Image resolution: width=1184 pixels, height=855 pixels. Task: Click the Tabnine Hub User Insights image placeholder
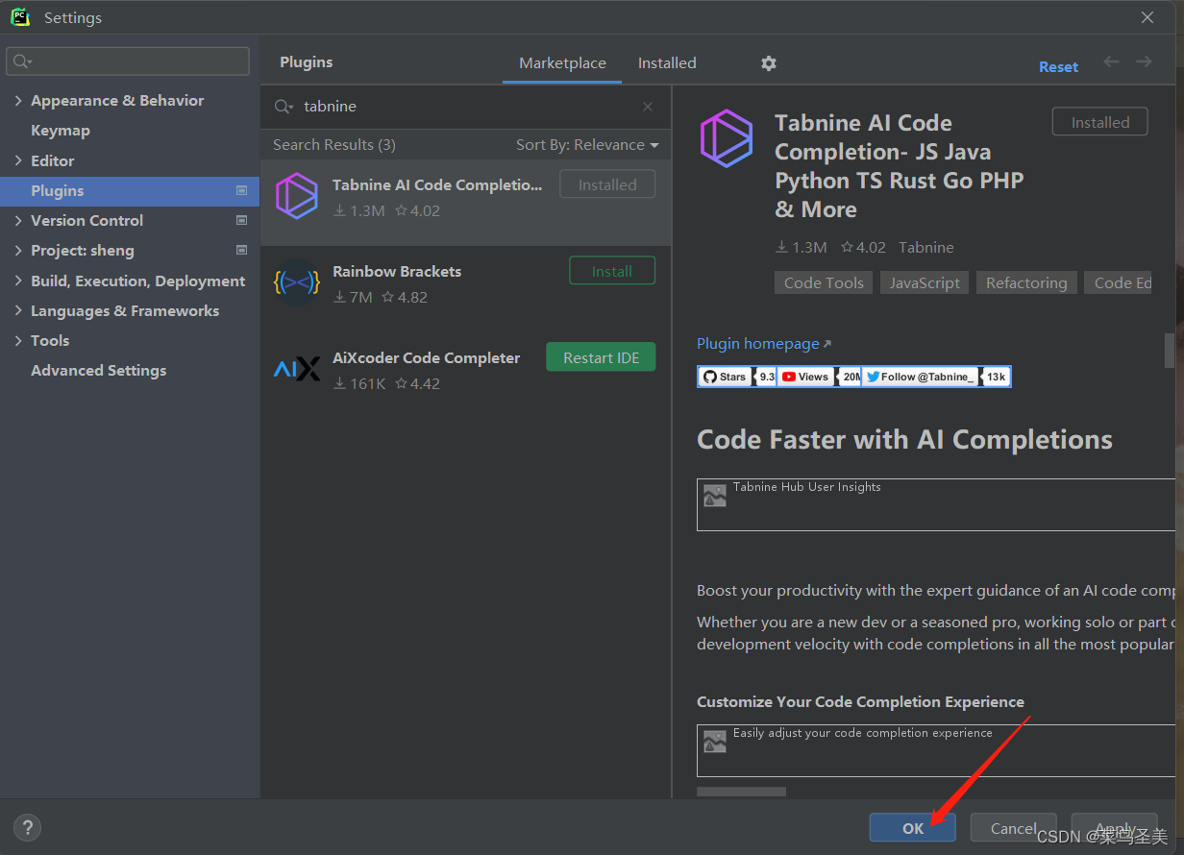[714, 496]
